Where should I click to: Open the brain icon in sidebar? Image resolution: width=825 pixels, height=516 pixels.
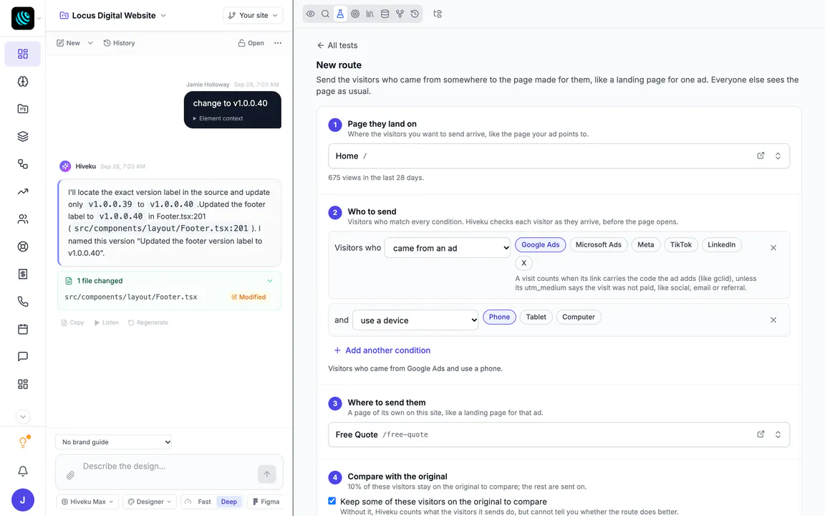point(23,82)
